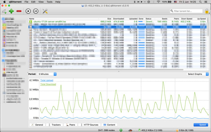Click the menu bar clock Fri 2 Jun 14:25
Viewport: 211px width, 132px height.
(188, 2)
